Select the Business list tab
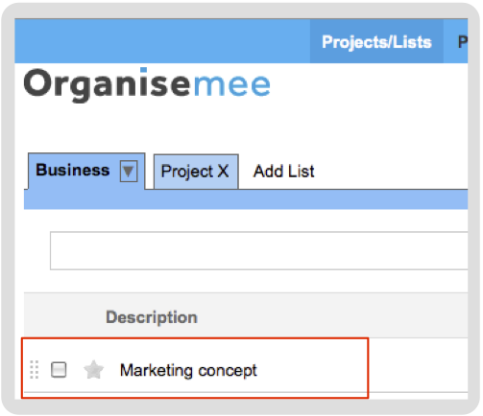 [x=73, y=170]
